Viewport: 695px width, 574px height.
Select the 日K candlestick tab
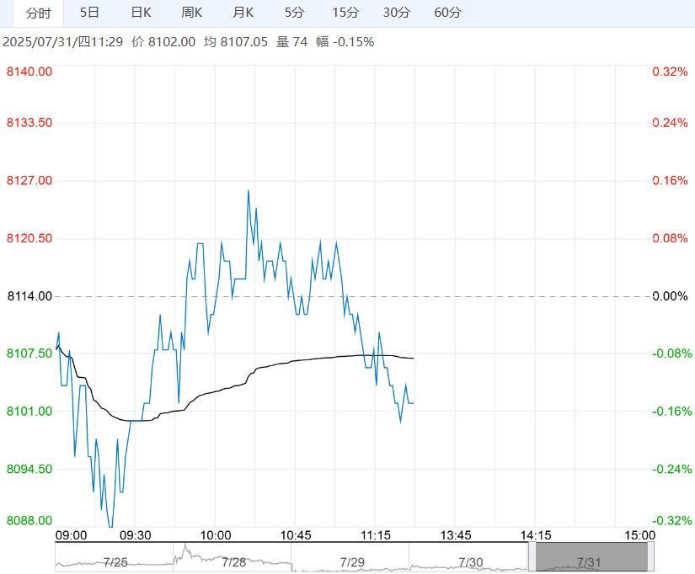(x=141, y=13)
